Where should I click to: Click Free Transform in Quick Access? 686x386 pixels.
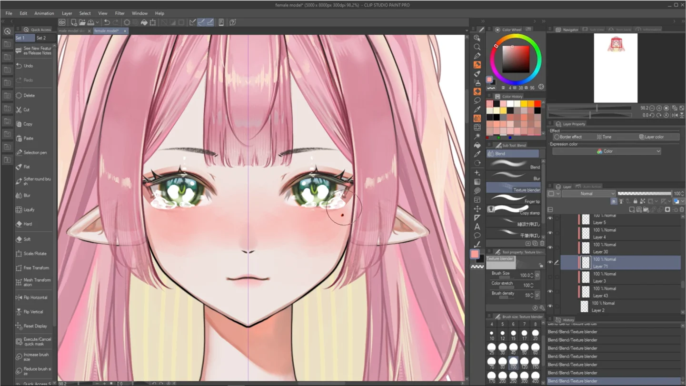[34, 268]
